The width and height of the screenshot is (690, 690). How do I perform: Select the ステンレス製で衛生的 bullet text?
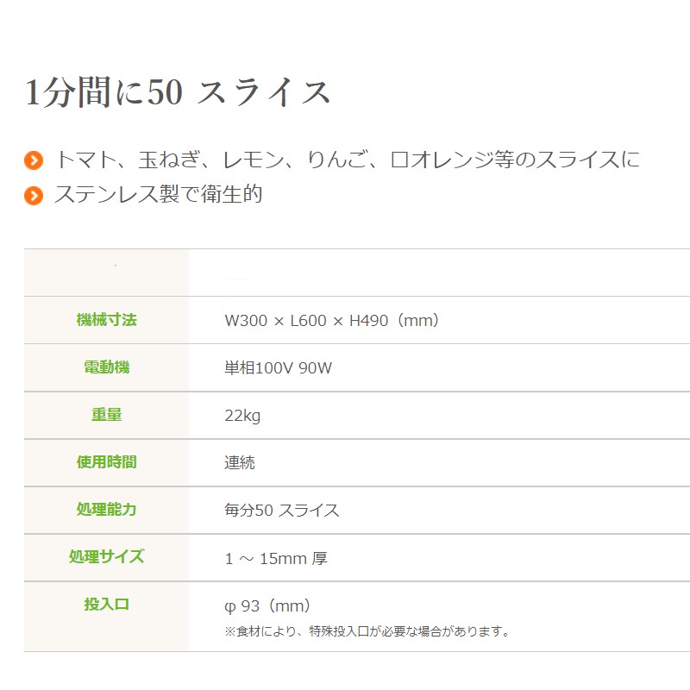click(x=159, y=194)
